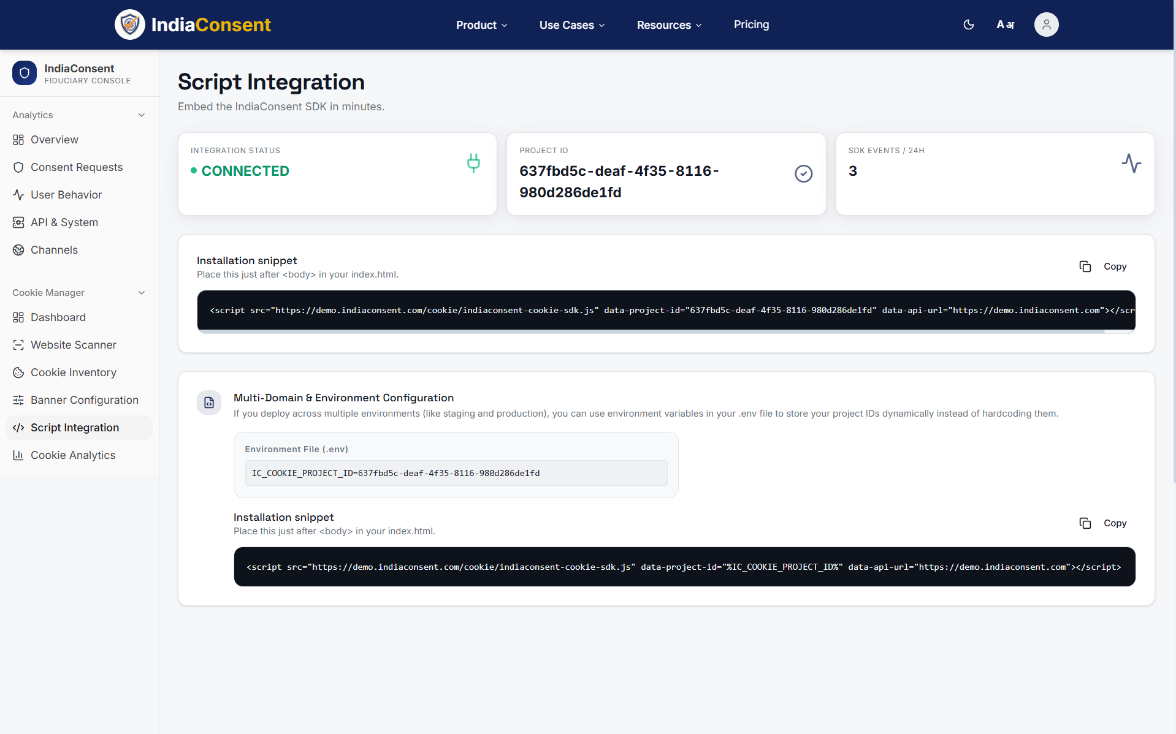Switch language using the A/अ icon
This screenshot has height=734, width=1176.
point(1006,25)
